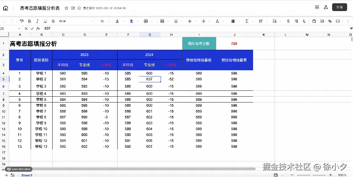The width and height of the screenshot is (353, 177).
Task: Click the fx insert function icon
Action: (x=38, y=29)
